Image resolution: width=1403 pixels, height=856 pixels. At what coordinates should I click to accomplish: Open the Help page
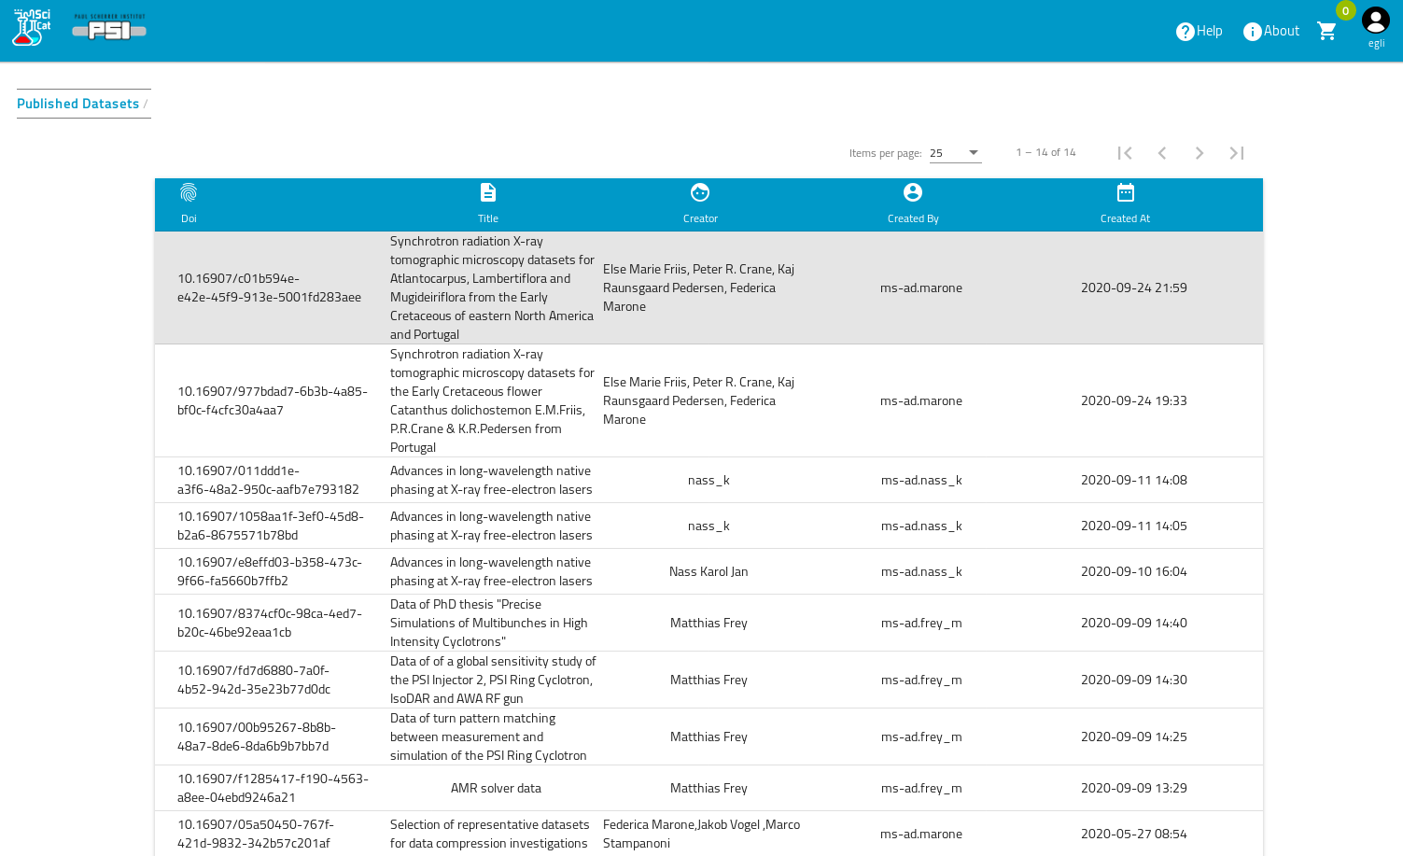coord(1199,31)
